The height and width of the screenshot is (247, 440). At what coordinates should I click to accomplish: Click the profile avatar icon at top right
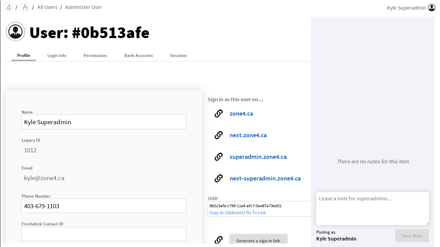[x=432, y=8]
